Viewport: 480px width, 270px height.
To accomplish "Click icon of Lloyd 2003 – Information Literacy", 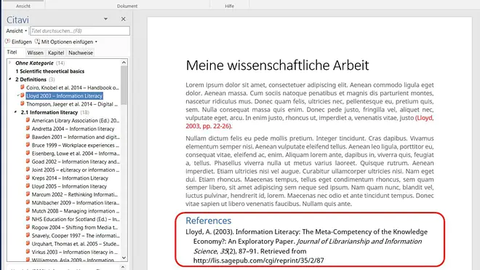I will [22, 95].
